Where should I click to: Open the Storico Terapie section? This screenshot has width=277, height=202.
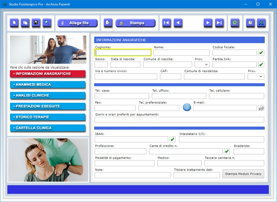click(x=48, y=117)
